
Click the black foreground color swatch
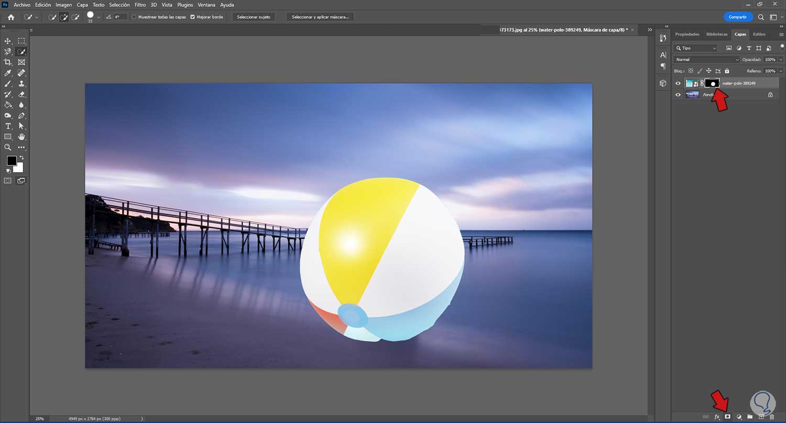(12, 161)
